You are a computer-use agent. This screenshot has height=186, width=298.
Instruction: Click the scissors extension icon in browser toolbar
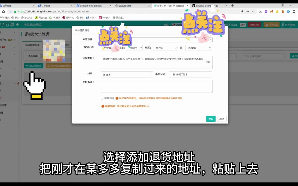260,12
